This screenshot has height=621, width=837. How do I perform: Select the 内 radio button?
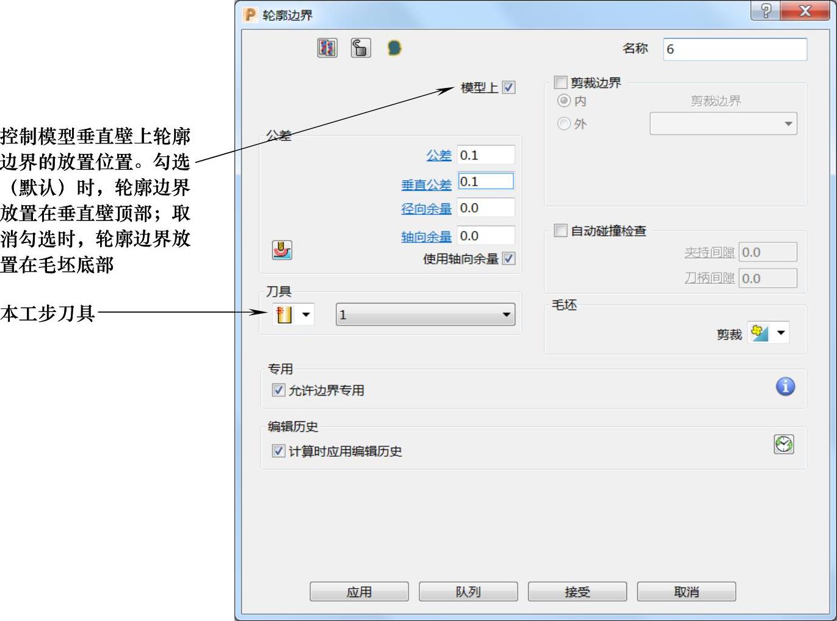pyautogui.click(x=564, y=101)
